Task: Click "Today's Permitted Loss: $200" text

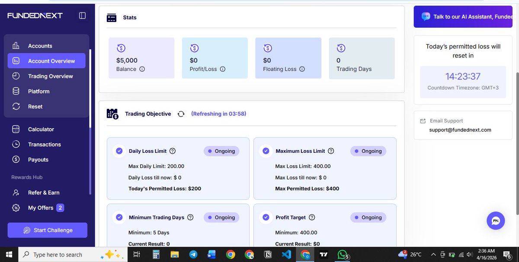Action: pyautogui.click(x=165, y=189)
